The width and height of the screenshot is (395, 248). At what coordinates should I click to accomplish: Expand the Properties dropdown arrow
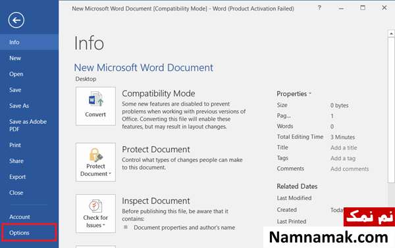(310, 94)
